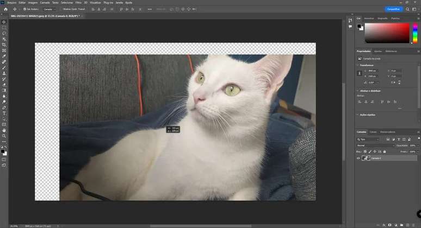
Task: Create a new layer
Action: click(407, 225)
